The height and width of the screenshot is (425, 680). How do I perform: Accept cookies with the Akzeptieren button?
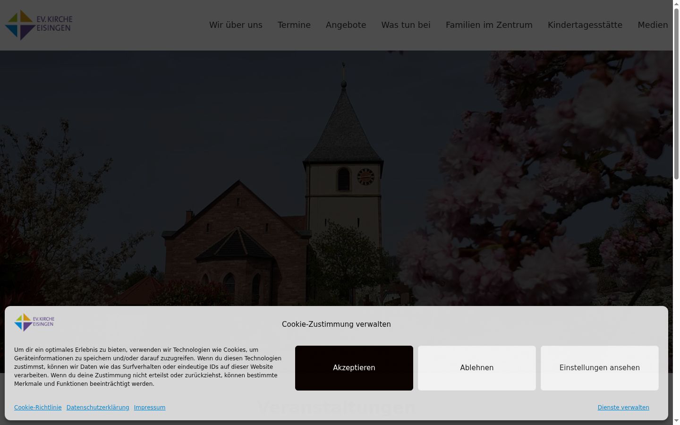coord(354,368)
